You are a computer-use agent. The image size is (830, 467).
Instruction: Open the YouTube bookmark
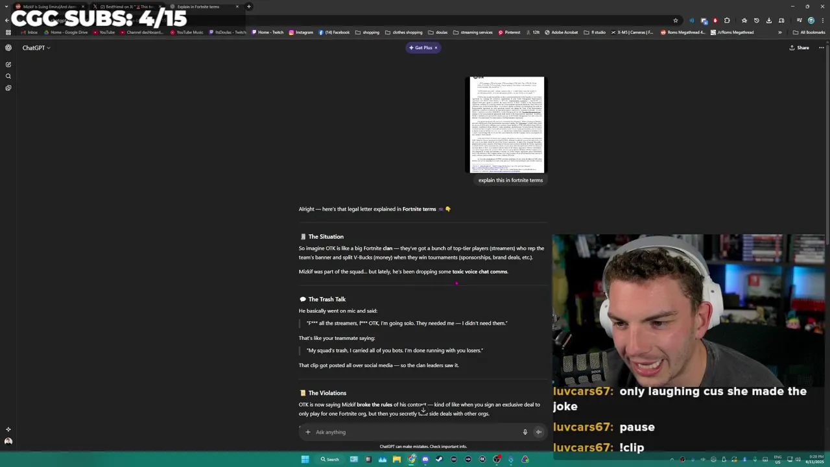(x=103, y=32)
